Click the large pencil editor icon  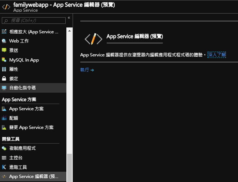[x=94, y=39]
